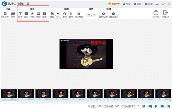This screenshot has height=109, width=172.
Task: Select frame 0 thumbnail
Action: click(9, 93)
